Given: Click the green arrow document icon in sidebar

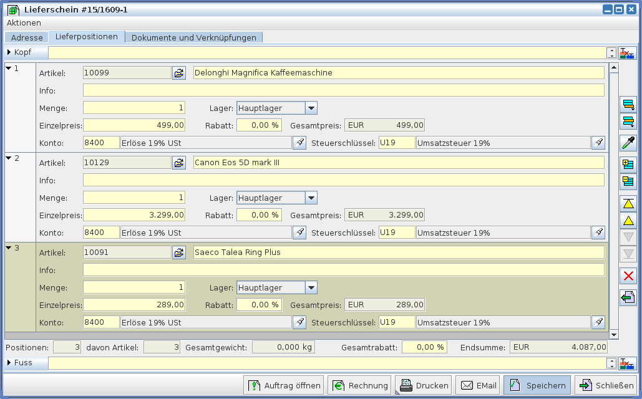Looking at the screenshot, I should 628,298.
